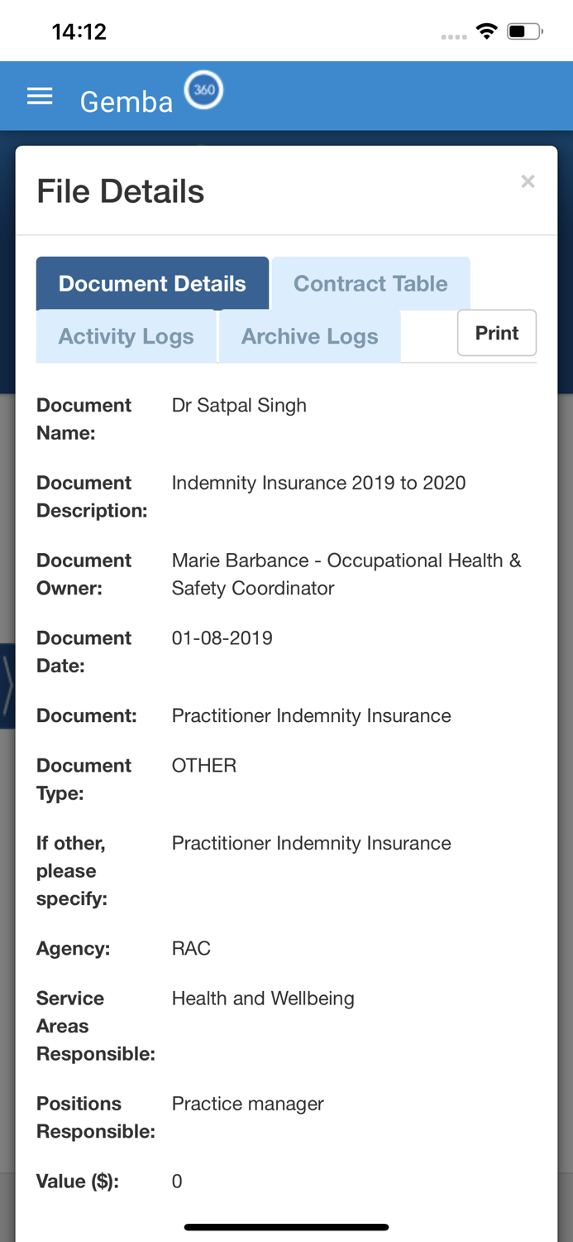
Task: Tap the battery indicator icon
Action: [524, 31]
